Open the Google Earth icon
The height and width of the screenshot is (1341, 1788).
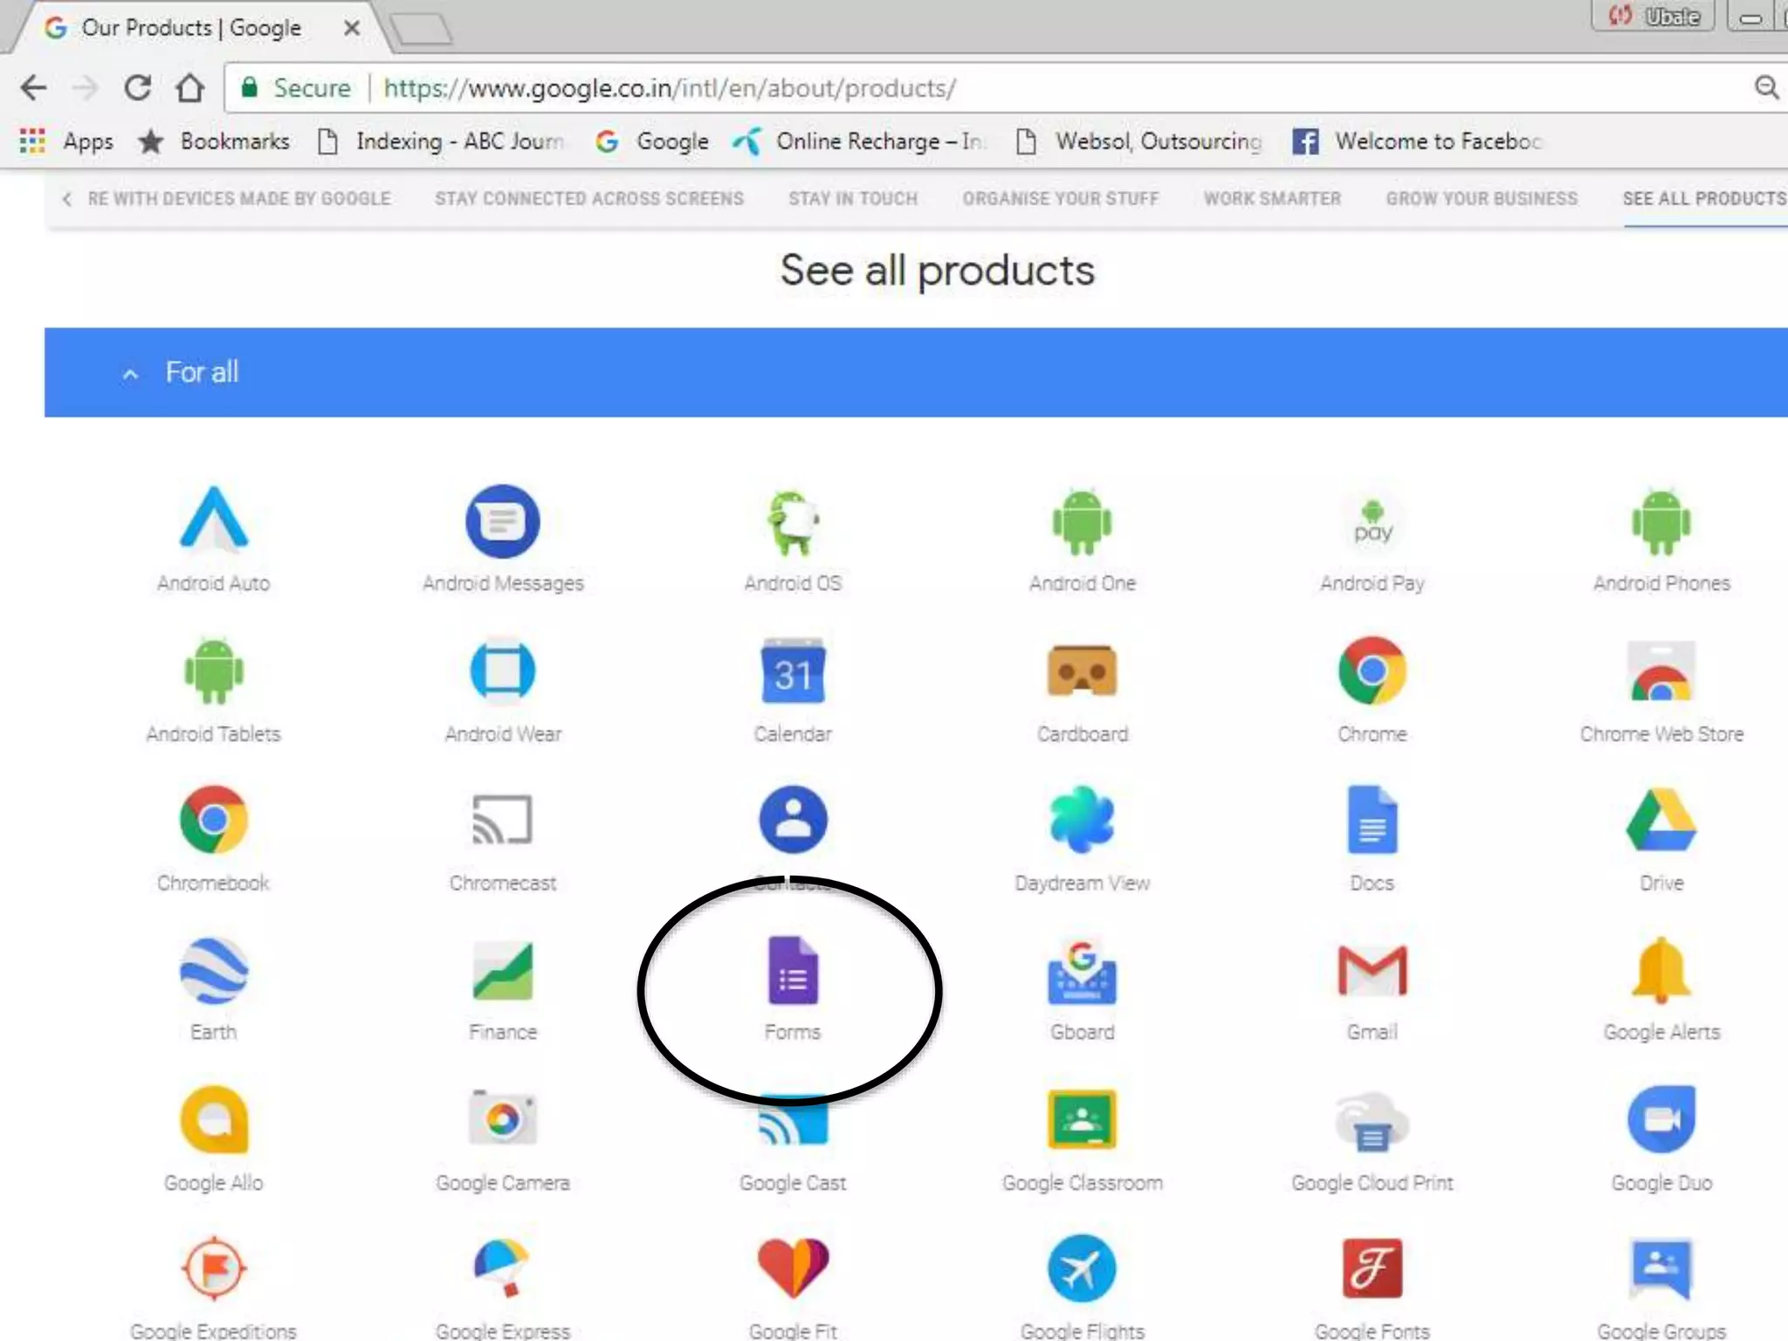[x=214, y=971]
